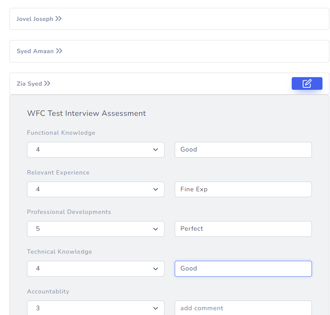Image resolution: width=330 pixels, height=315 pixels.
Task: Click double chevron icon beside Syed Amaan
Action: point(59,51)
